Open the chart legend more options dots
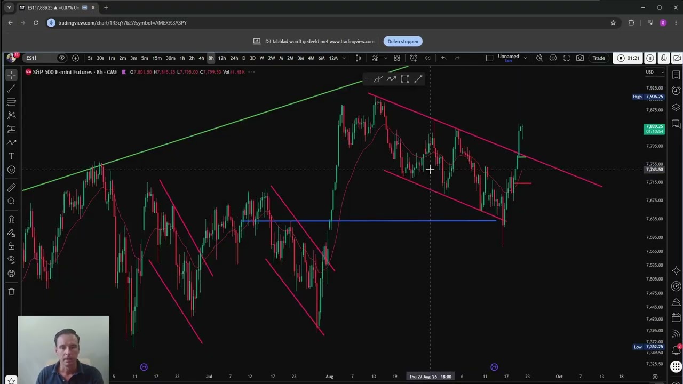683x384 pixels. (x=251, y=72)
